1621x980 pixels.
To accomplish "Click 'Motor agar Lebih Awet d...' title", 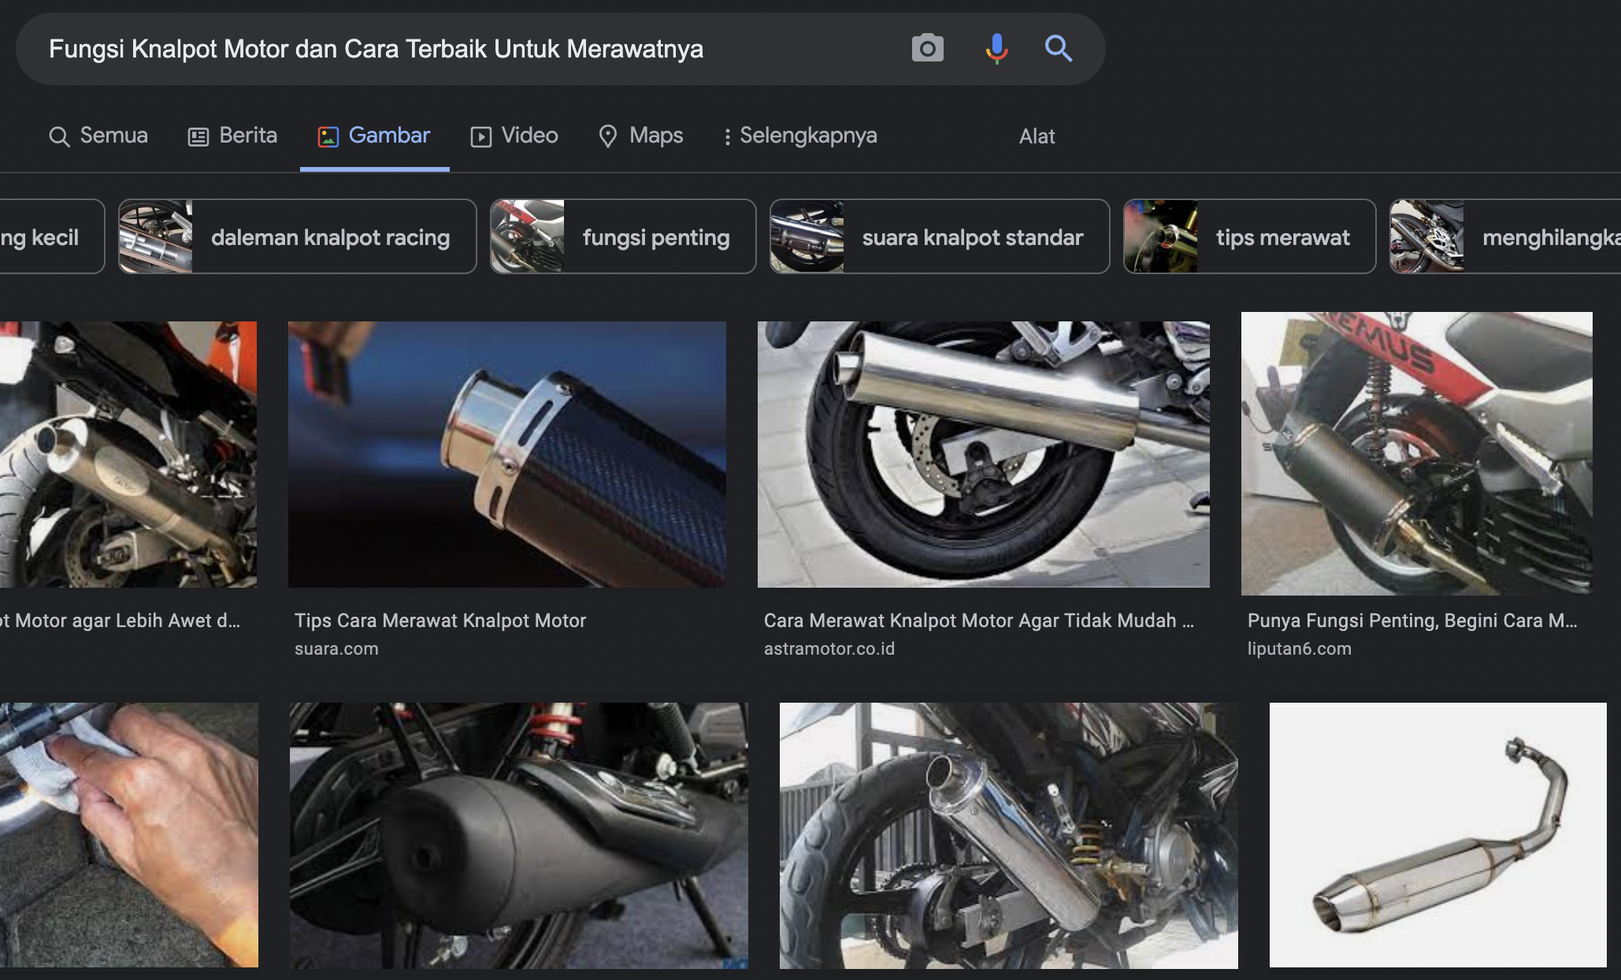I will coord(121,621).
